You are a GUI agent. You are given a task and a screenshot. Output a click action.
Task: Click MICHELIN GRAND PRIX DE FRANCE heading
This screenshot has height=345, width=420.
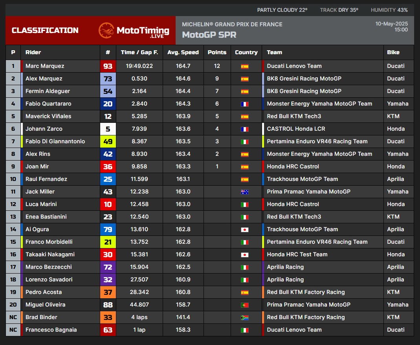[x=232, y=24]
